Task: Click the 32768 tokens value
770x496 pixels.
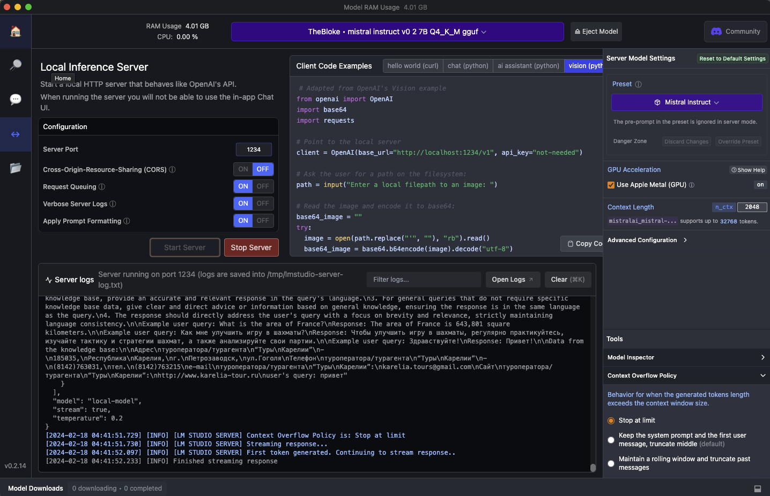Action: point(728,221)
